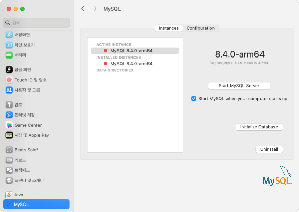Select active instance MySQL 8.4.0-arm64 row
This screenshot has width=299, height=212.
pos(135,51)
